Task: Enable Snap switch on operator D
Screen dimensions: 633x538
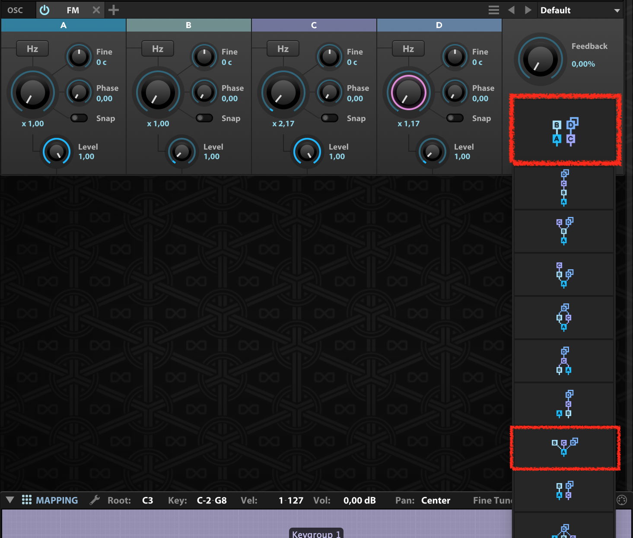Action: (455, 118)
